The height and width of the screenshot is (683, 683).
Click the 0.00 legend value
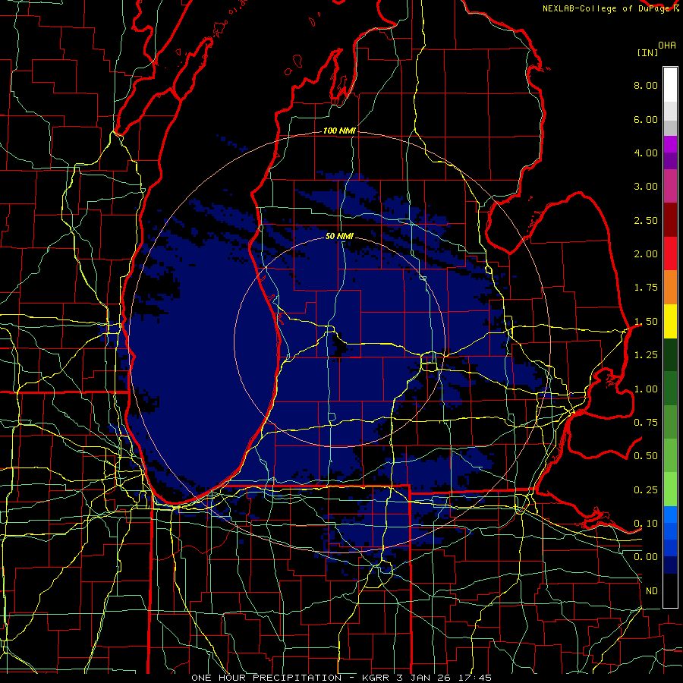[x=646, y=557]
